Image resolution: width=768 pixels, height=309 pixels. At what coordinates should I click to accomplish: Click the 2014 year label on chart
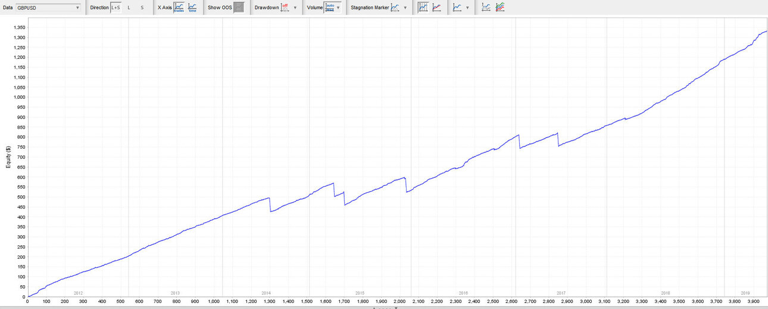[266, 294]
